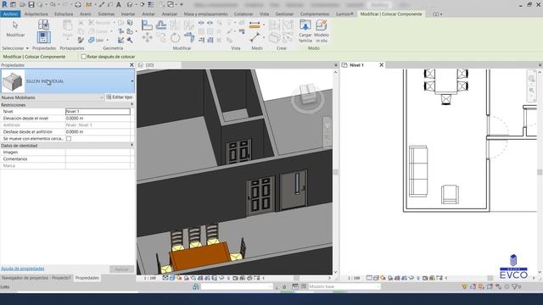This screenshot has height=305, width=543.
Task: Click the 1:100 scale in Nivel 1 view
Action: [354, 278]
